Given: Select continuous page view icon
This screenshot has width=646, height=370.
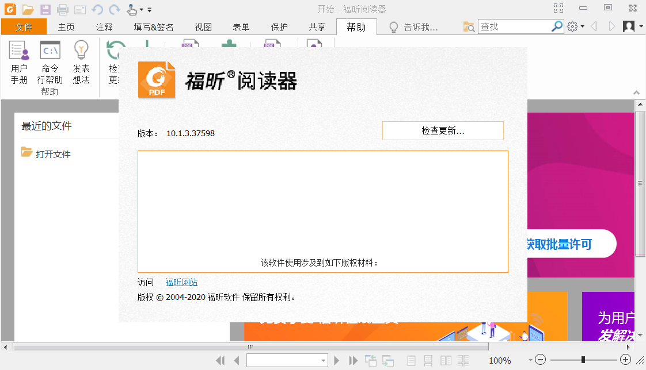Looking at the screenshot, I should (x=428, y=361).
